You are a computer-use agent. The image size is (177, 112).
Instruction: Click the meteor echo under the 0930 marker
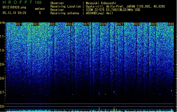coord(171,91)
